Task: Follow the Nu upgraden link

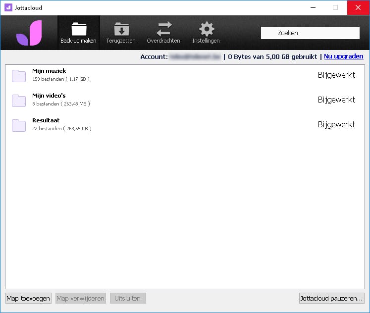Action: 344,56
